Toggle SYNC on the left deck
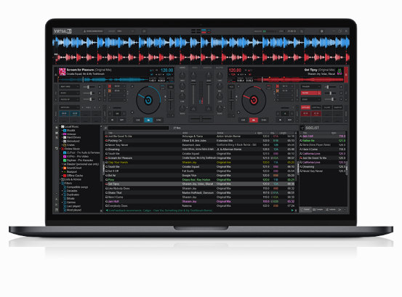Image resolution: width=402 pixels, height=297 pixels. (x=158, y=120)
